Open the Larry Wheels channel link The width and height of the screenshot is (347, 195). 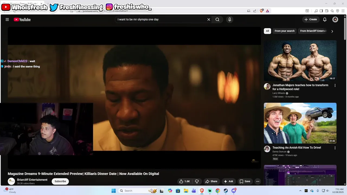click(279, 93)
